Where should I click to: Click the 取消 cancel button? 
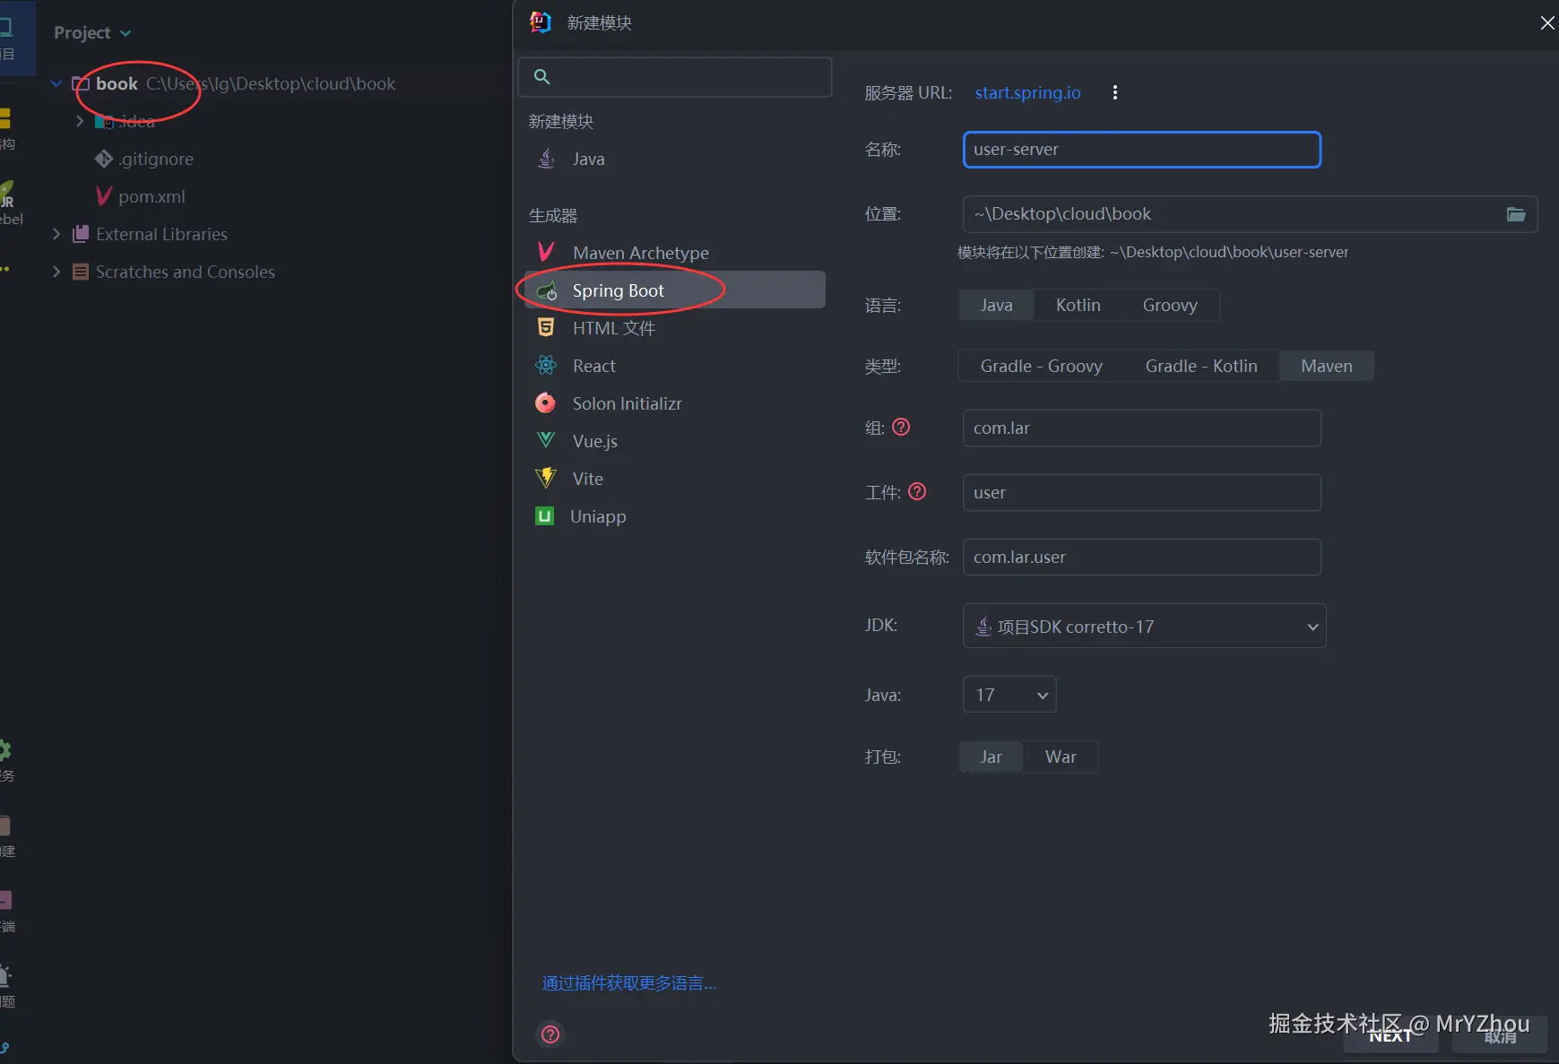pyautogui.click(x=1500, y=1036)
